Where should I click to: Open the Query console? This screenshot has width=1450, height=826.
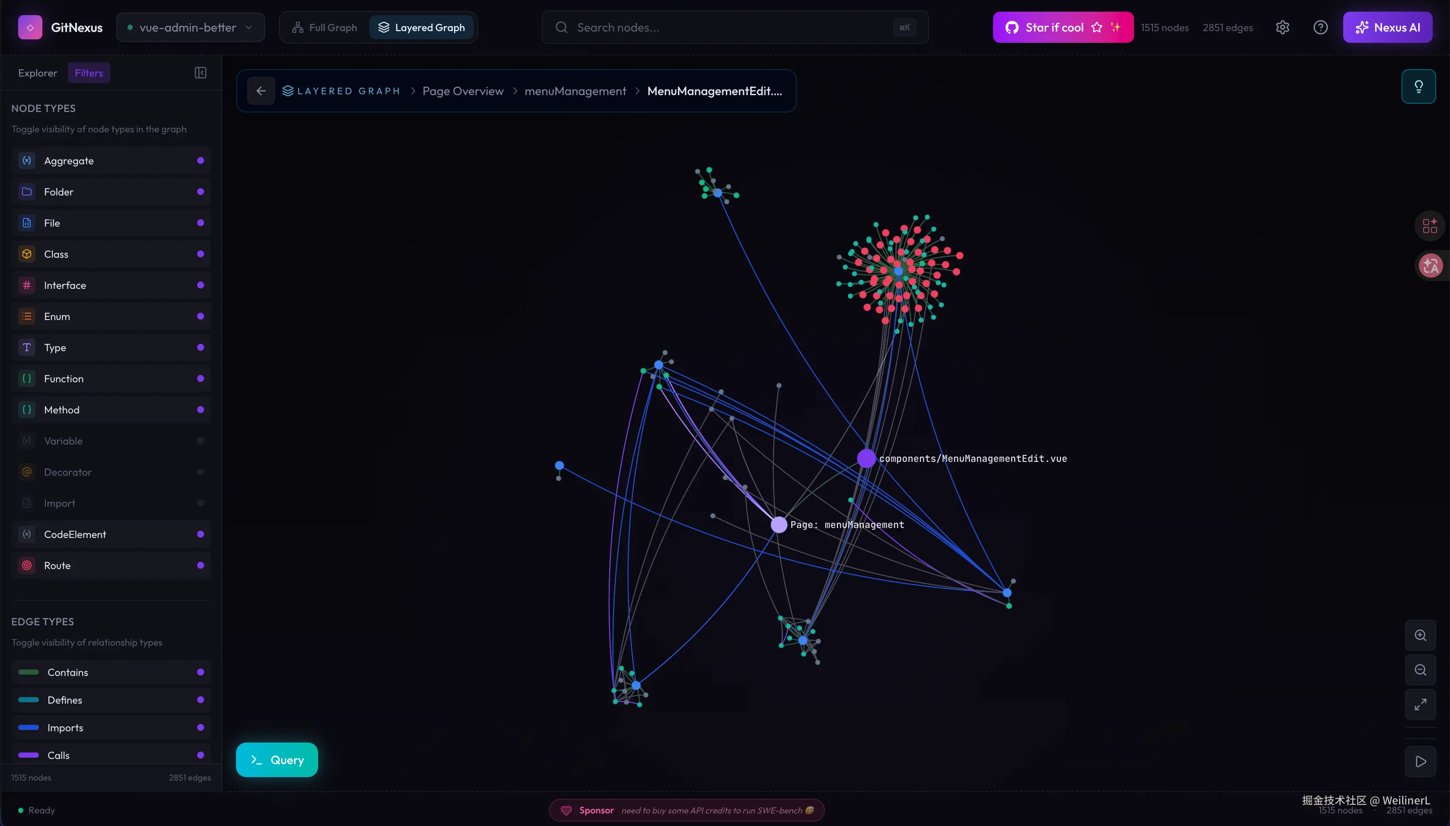[277, 760]
